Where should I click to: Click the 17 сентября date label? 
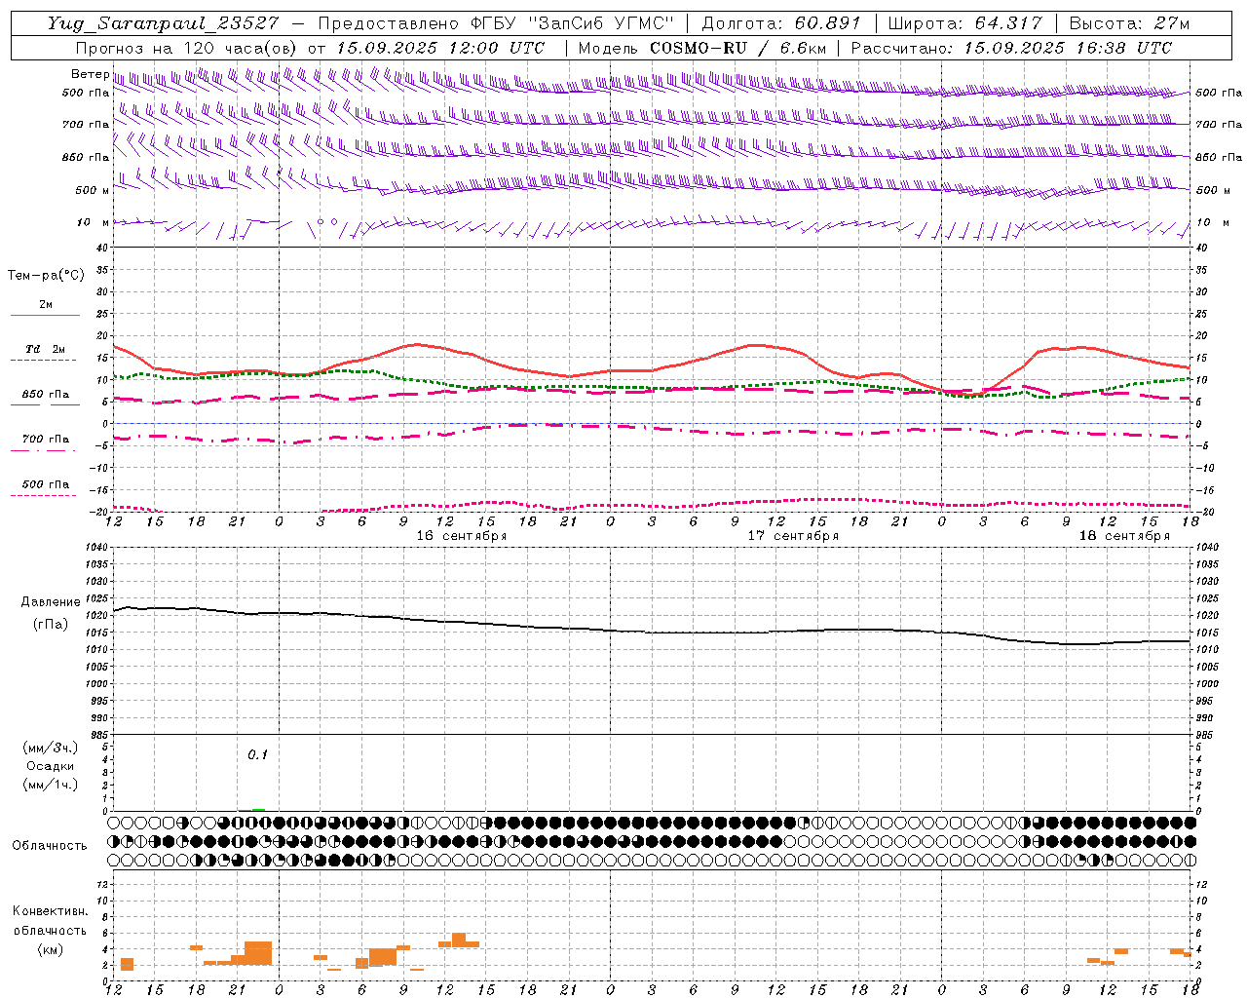point(793,536)
